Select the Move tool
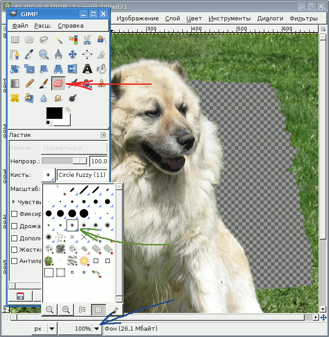The image size is (329, 337). point(72,55)
